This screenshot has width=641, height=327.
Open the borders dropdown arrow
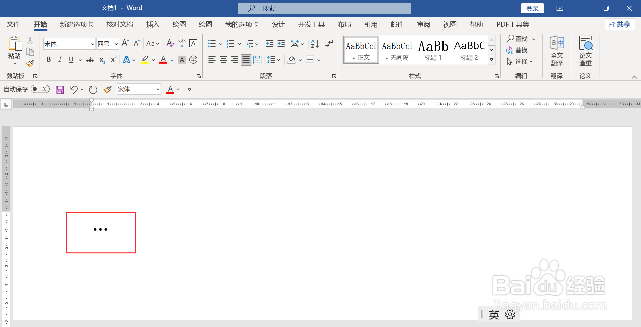click(319, 60)
